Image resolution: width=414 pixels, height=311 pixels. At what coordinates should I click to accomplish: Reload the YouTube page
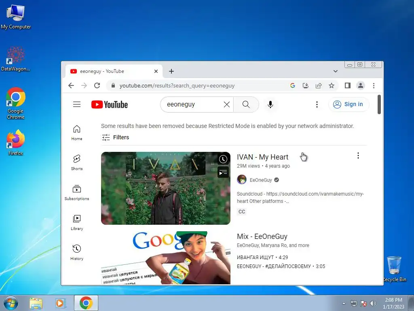97,85
